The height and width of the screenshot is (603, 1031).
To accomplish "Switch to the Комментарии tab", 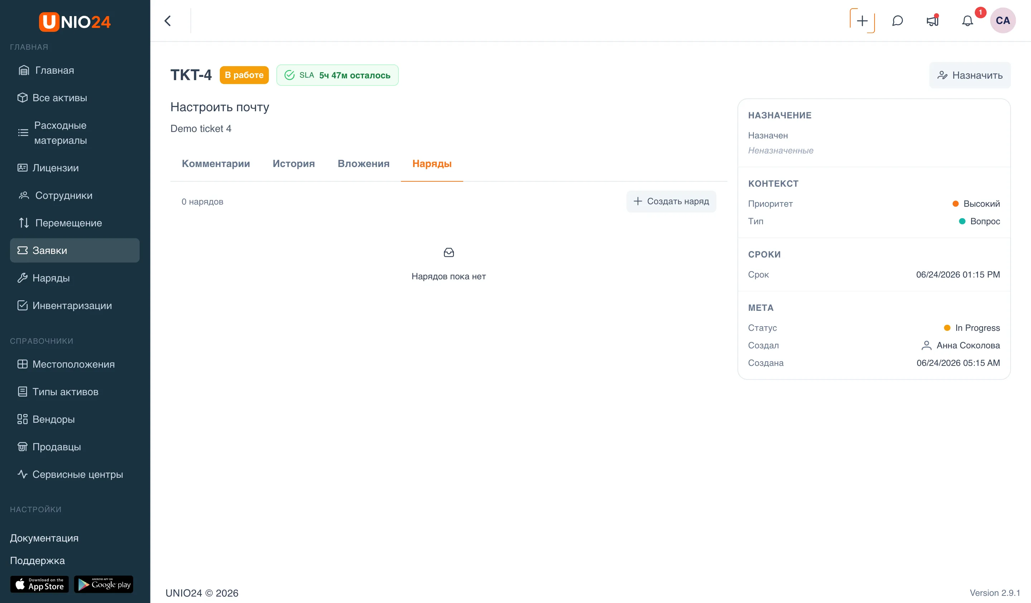I will point(216,163).
